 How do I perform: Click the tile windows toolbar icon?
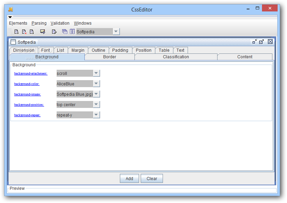72,32
